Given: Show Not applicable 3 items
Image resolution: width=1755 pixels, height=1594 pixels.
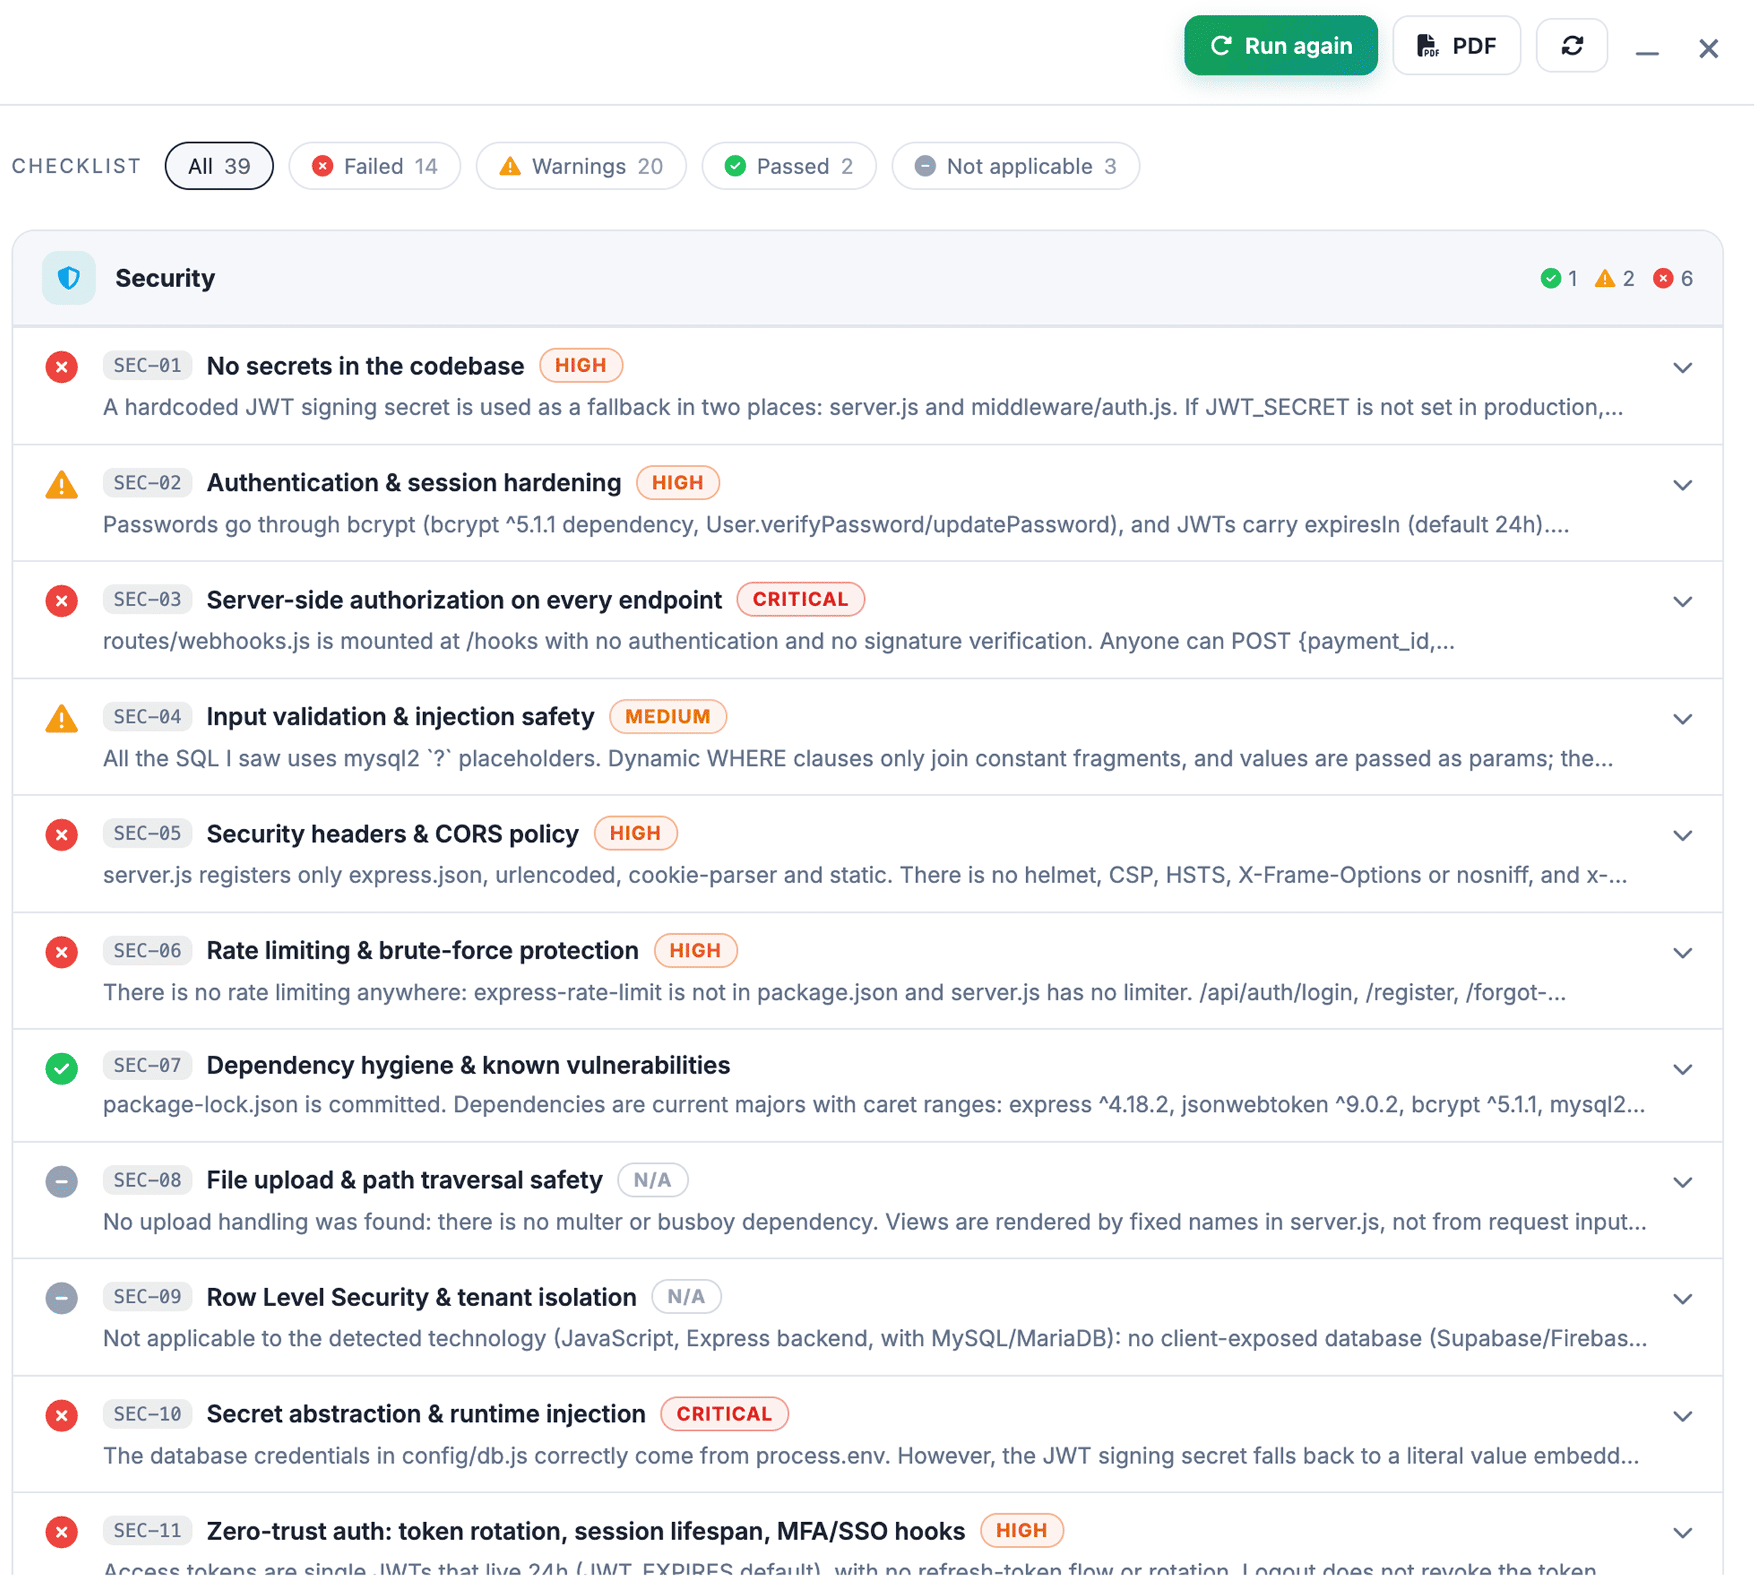Looking at the screenshot, I should pos(1016,166).
